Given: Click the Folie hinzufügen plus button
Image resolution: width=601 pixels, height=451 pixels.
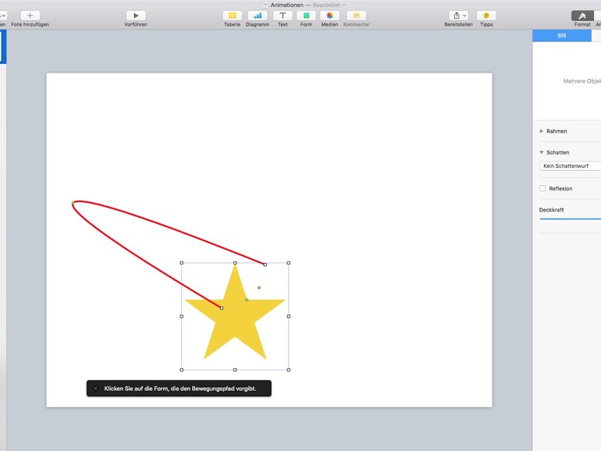Looking at the screenshot, I should 30,16.
